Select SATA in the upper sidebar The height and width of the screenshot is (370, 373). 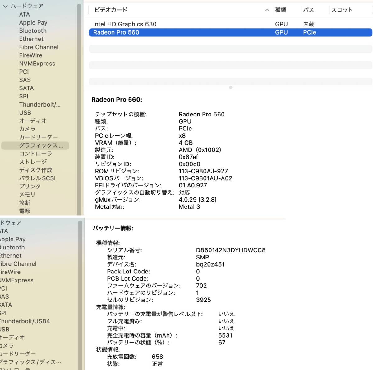click(x=26, y=88)
